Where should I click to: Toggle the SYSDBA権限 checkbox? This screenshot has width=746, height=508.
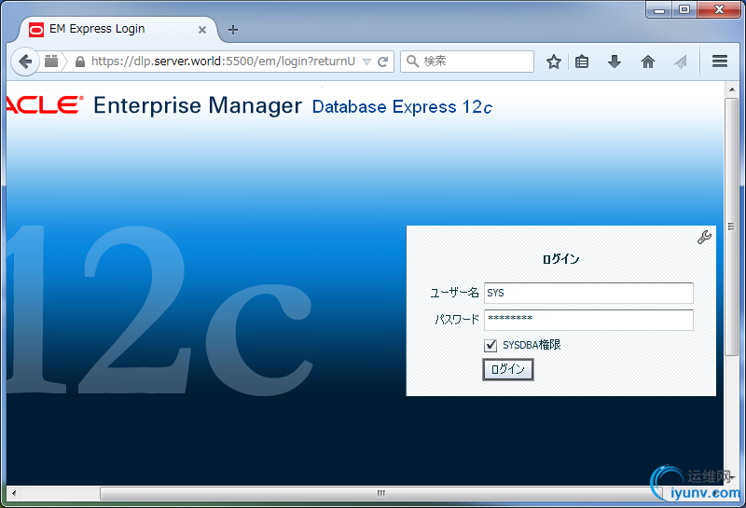[490, 345]
